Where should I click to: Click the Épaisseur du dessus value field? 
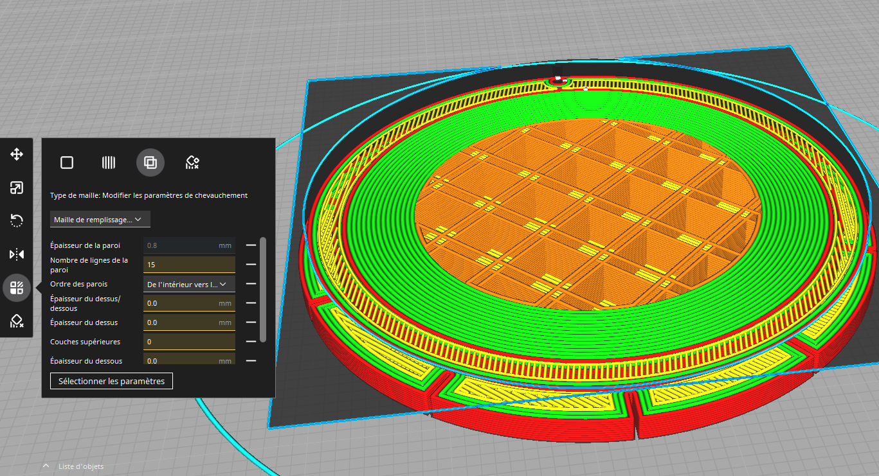coord(189,322)
